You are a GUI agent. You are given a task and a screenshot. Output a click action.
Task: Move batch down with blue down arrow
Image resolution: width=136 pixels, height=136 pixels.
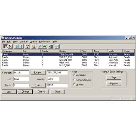pyautogui.click(x=21, y=47)
